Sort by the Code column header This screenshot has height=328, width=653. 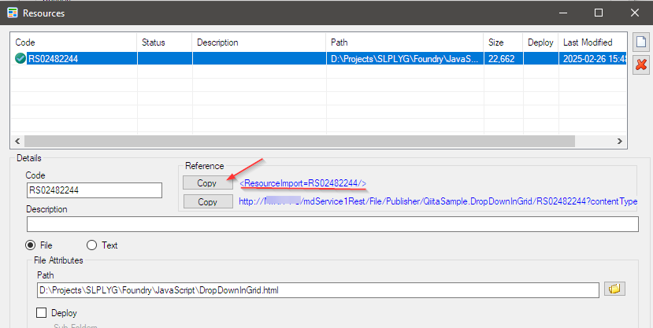(74, 42)
